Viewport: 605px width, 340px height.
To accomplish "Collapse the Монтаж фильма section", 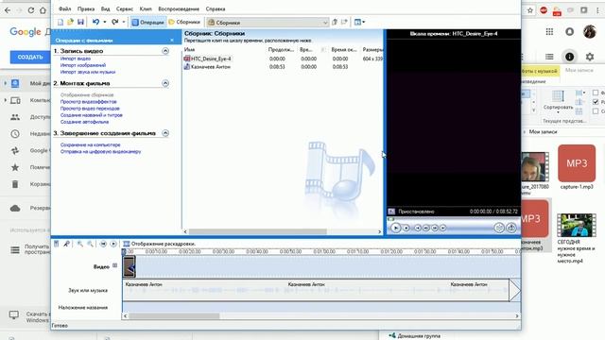I will click(x=165, y=83).
